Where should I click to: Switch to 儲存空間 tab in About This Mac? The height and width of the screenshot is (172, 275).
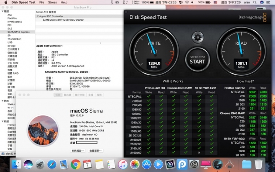(80, 95)
